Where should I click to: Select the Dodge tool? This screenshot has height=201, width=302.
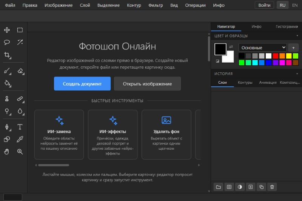tap(7, 111)
